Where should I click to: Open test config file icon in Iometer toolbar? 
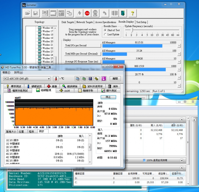(x=28, y=13)
